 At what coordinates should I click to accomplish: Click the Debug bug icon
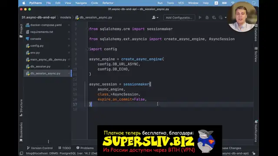(x=207, y=17)
